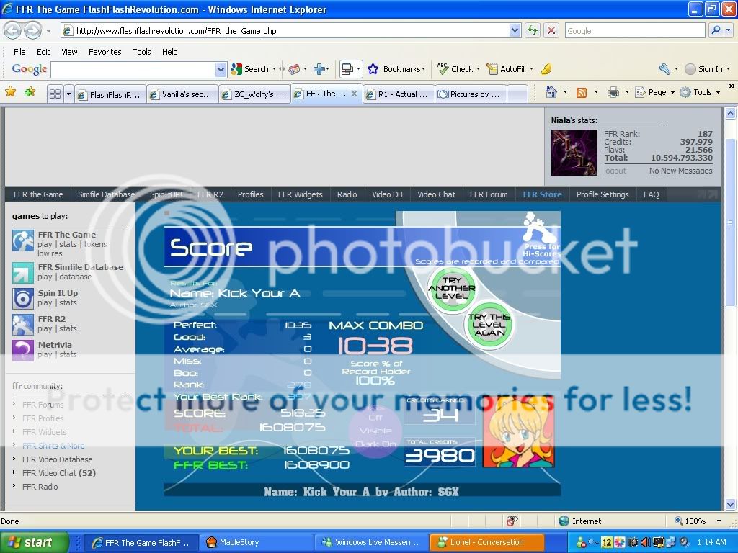Screen dimensions: 738x553
Task: Expand the address bar URL dropdown
Action: point(515,30)
